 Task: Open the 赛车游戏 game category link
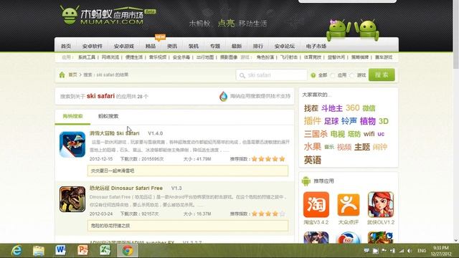click(x=384, y=57)
